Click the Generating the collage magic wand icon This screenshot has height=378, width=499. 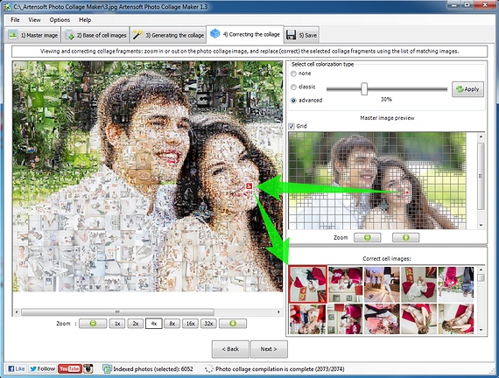click(x=137, y=34)
